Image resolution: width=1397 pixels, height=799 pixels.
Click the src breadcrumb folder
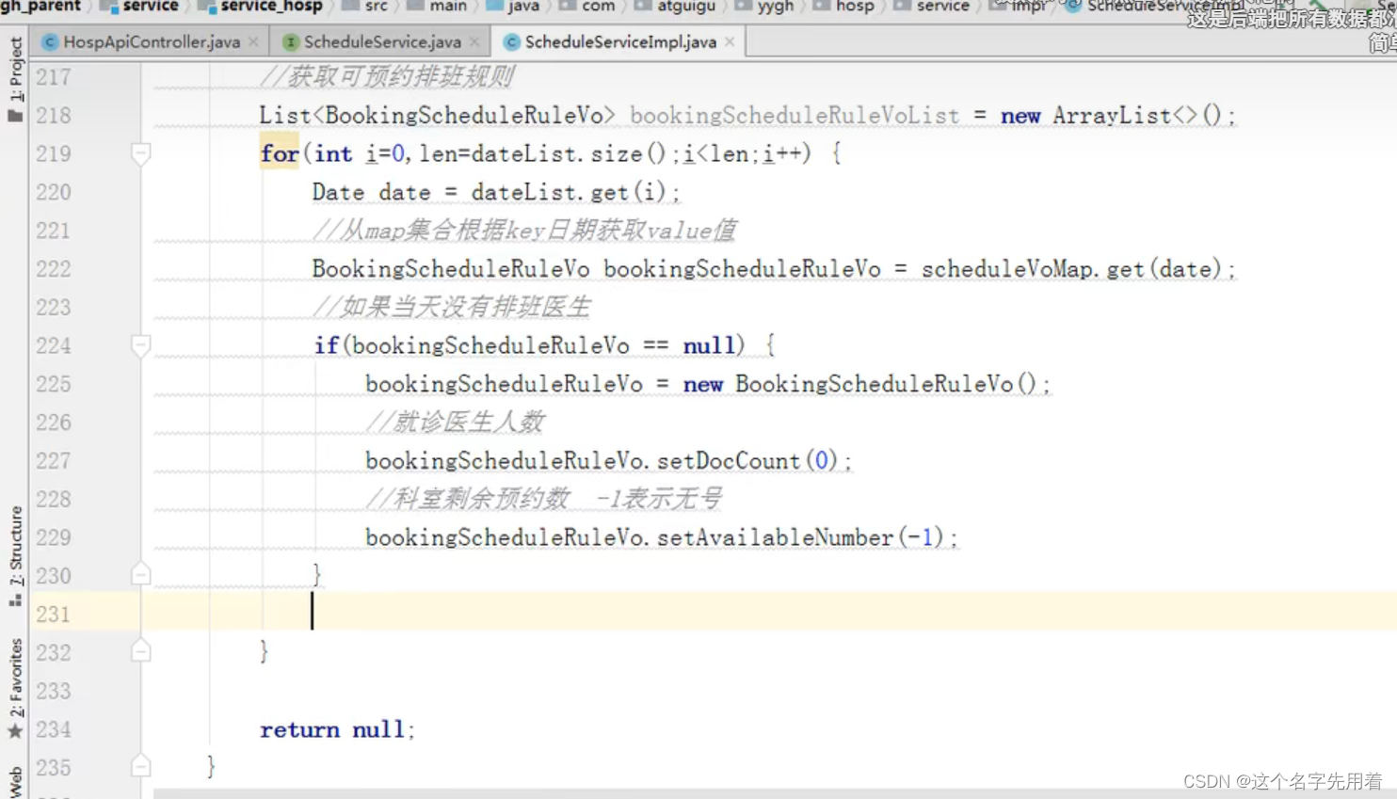click(x=365, y=7)
